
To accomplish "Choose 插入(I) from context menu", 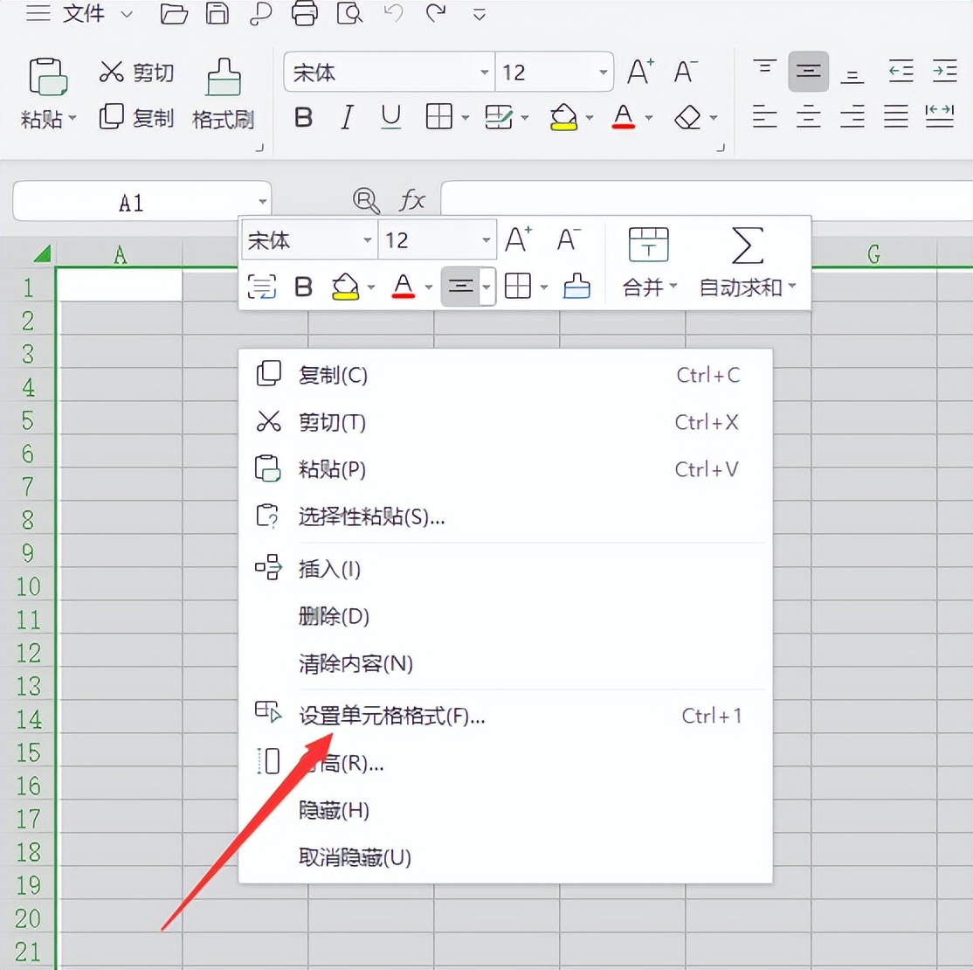I will [505, 570].
